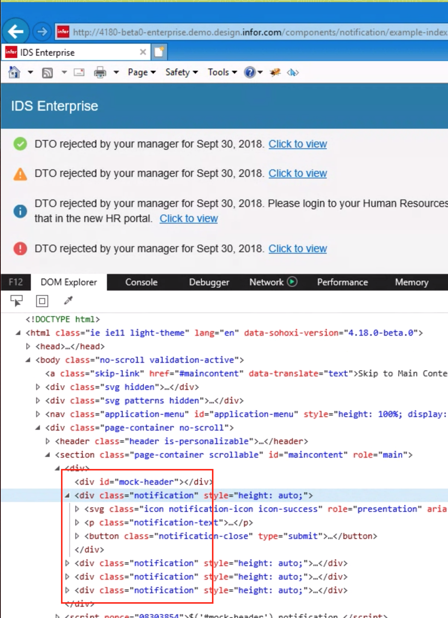Click the Print toolbar icon
Image resolution: width=448 pixels, height=618 pixels.
(x=100, y=72)
